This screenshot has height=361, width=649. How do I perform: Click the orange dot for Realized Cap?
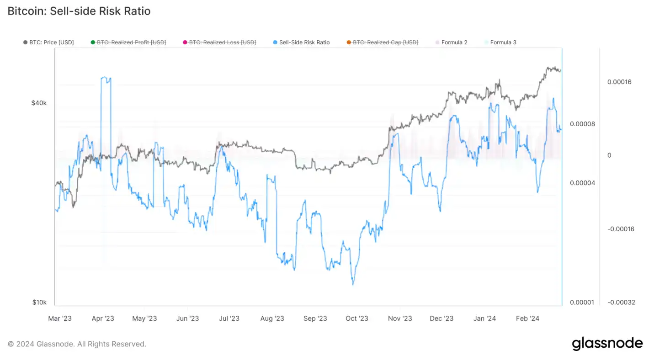[349, 42]
